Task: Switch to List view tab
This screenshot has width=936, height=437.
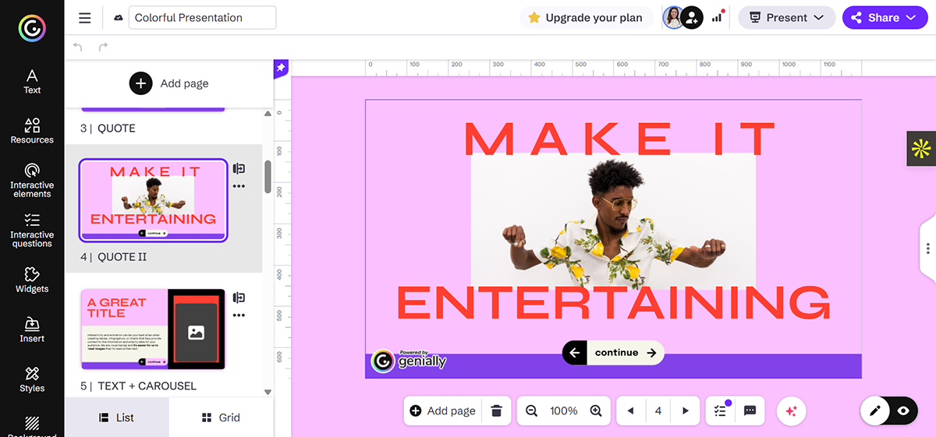Action: [116, 418]
